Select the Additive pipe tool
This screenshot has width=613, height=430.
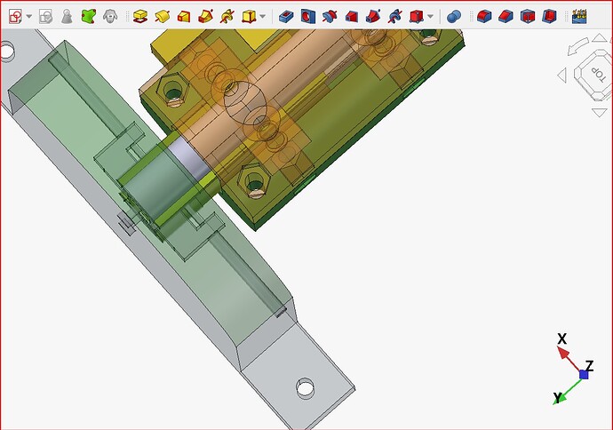(205, 16)
